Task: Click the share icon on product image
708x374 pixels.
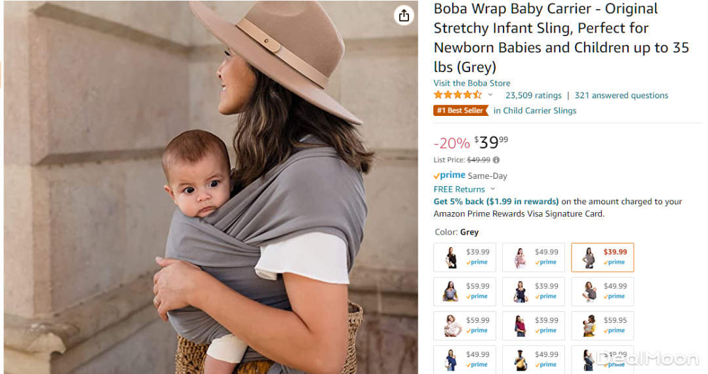Action: click(x=404, y=16)
